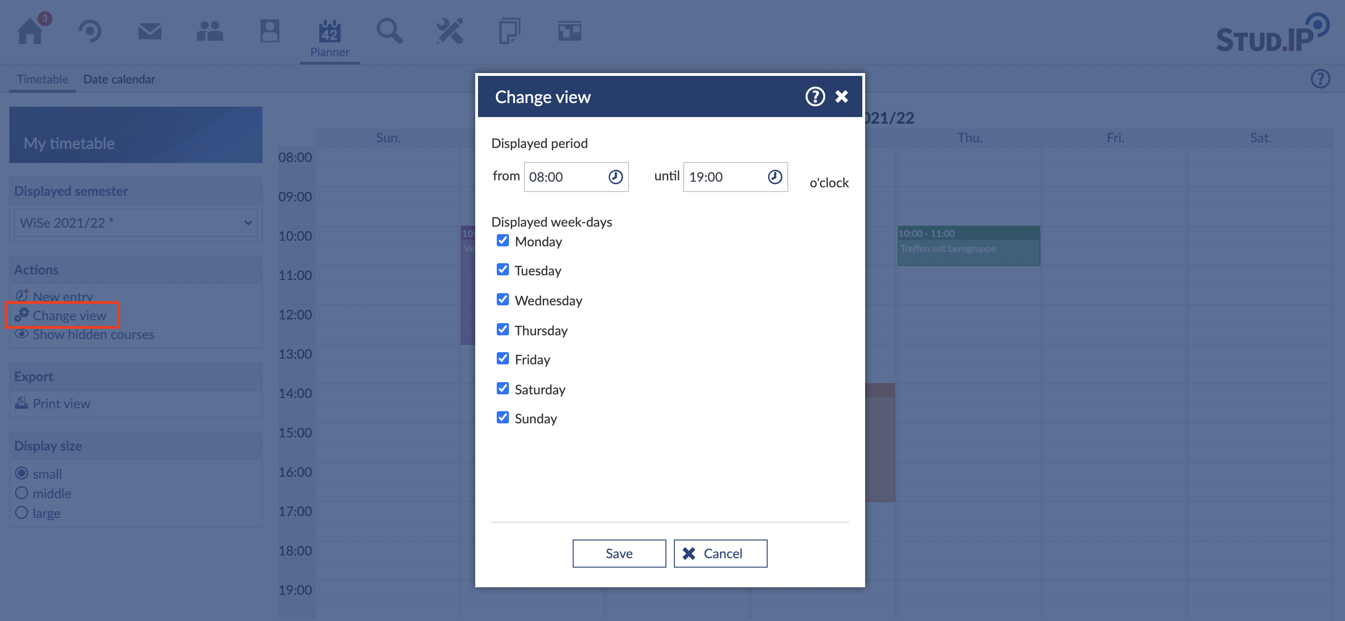Click the dialog help question-mark icon

(x=814, y=96)
